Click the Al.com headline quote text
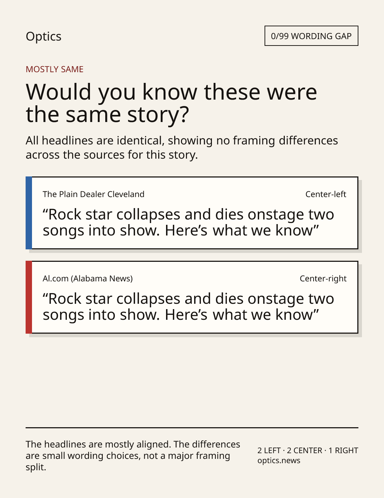Viewport: 384px width, 498px height. pos(188,307)
